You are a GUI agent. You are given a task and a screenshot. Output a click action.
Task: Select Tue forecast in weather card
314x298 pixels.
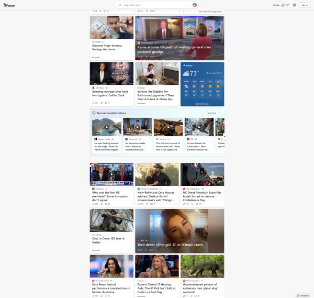pos(194,89)
